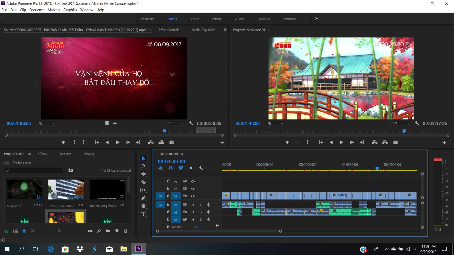Screen dimensions: 454x255
Task: Pick the Ripple Edit tool
Action: (143, 174)
